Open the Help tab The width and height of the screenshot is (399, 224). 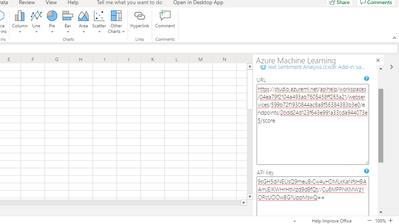(73, 3)
